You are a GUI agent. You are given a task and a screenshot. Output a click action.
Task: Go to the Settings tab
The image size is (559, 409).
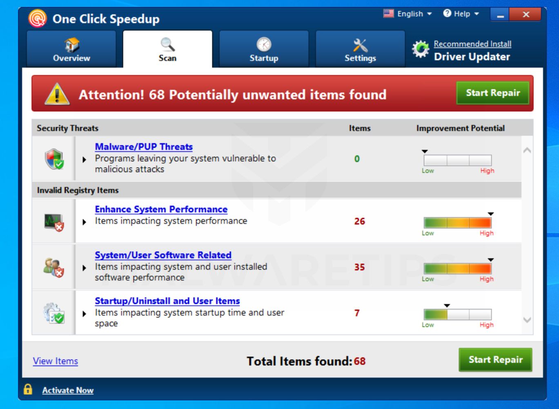pos(360,49)
